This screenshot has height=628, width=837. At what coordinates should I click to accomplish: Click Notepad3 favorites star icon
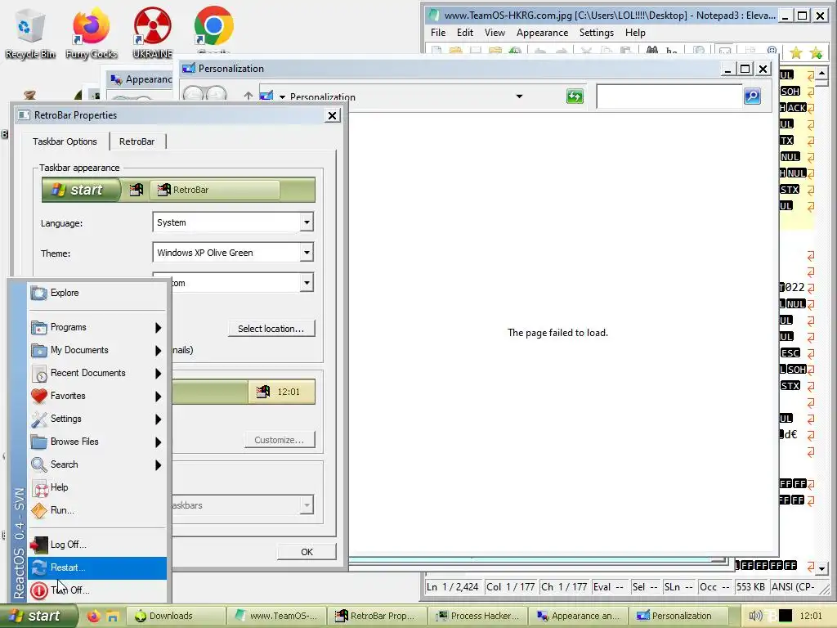pyautogui.click(x=795, y=52)
